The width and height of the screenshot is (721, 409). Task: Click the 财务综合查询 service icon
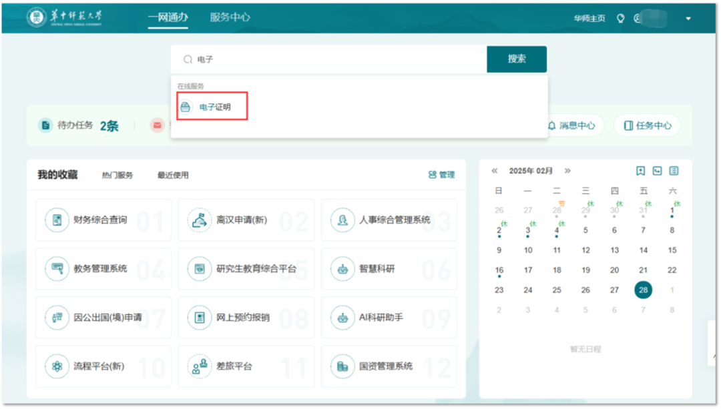[x=57, y=220]
